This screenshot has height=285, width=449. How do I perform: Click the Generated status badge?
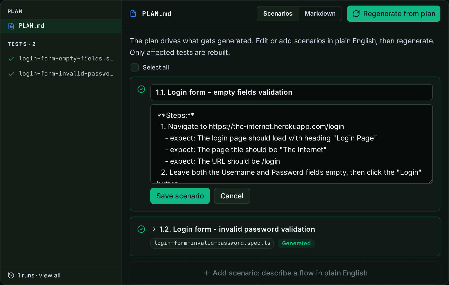pos(296,243)
